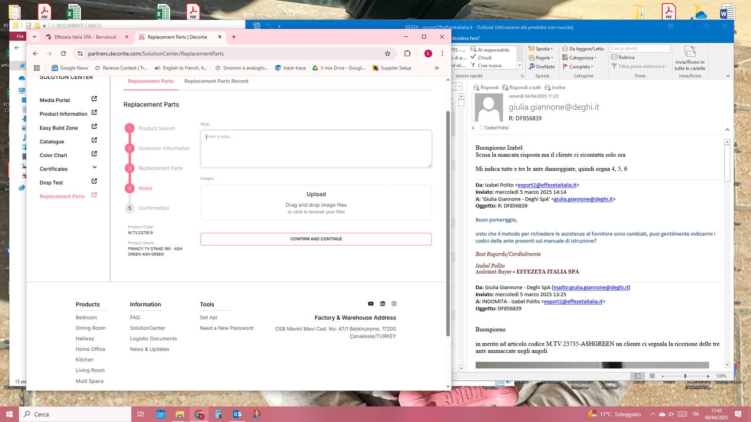
Task: Click the Media Portal external link icon
Action: pyautogui.click(x=94, y=99)
